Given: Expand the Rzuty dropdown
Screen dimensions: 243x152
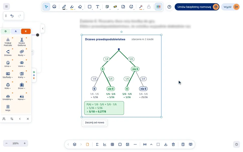Looking at the screenshot, I should coord(22,53).
